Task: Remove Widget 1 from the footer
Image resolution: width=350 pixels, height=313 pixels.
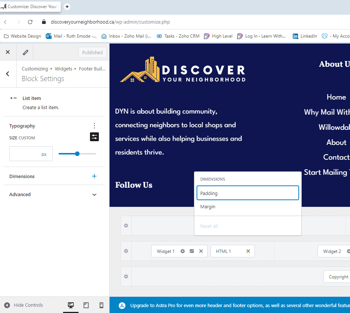Action: coord(201,251)
